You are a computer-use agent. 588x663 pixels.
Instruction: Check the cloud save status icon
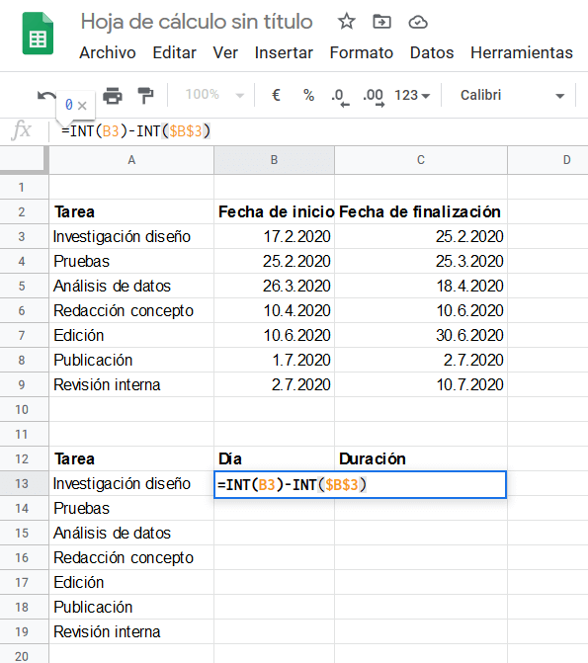point(418,22)
